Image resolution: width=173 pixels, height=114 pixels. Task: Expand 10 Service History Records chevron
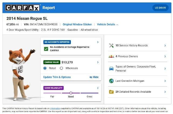165,46
